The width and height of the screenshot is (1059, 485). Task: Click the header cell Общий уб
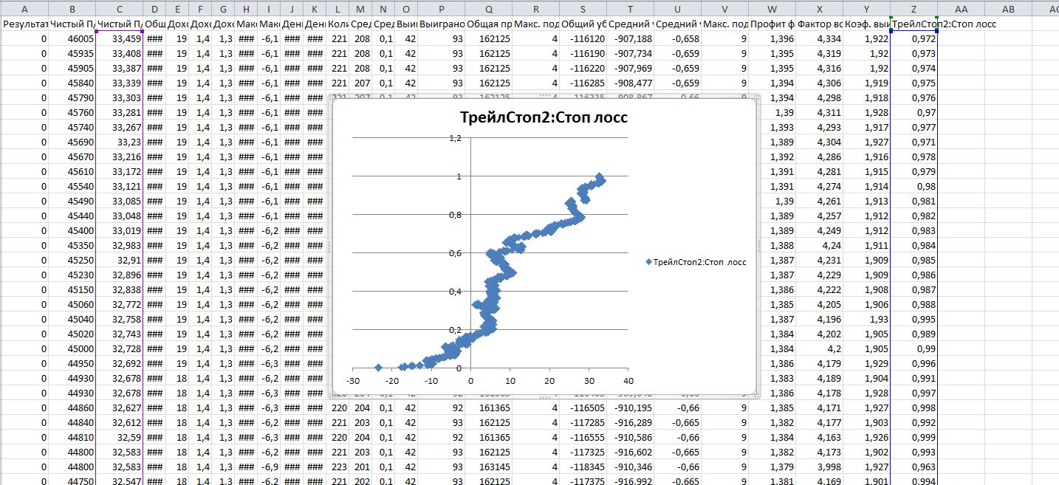pyautogui.click(x=583, y=24)
